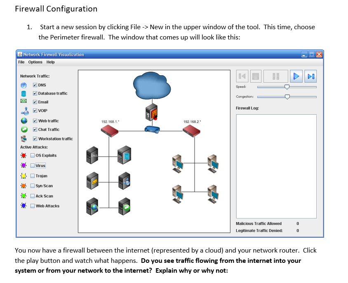The height and width of the screenshot is (283, 348).
Task: Select the Web traffic globe icon
Action: pyautogui.click(x=24, y=121)
